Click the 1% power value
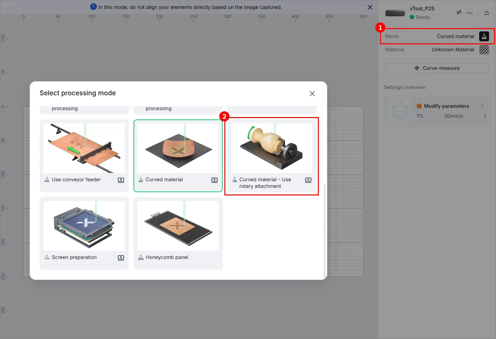This screenshot has width=496, height=339. pos(420,116)
